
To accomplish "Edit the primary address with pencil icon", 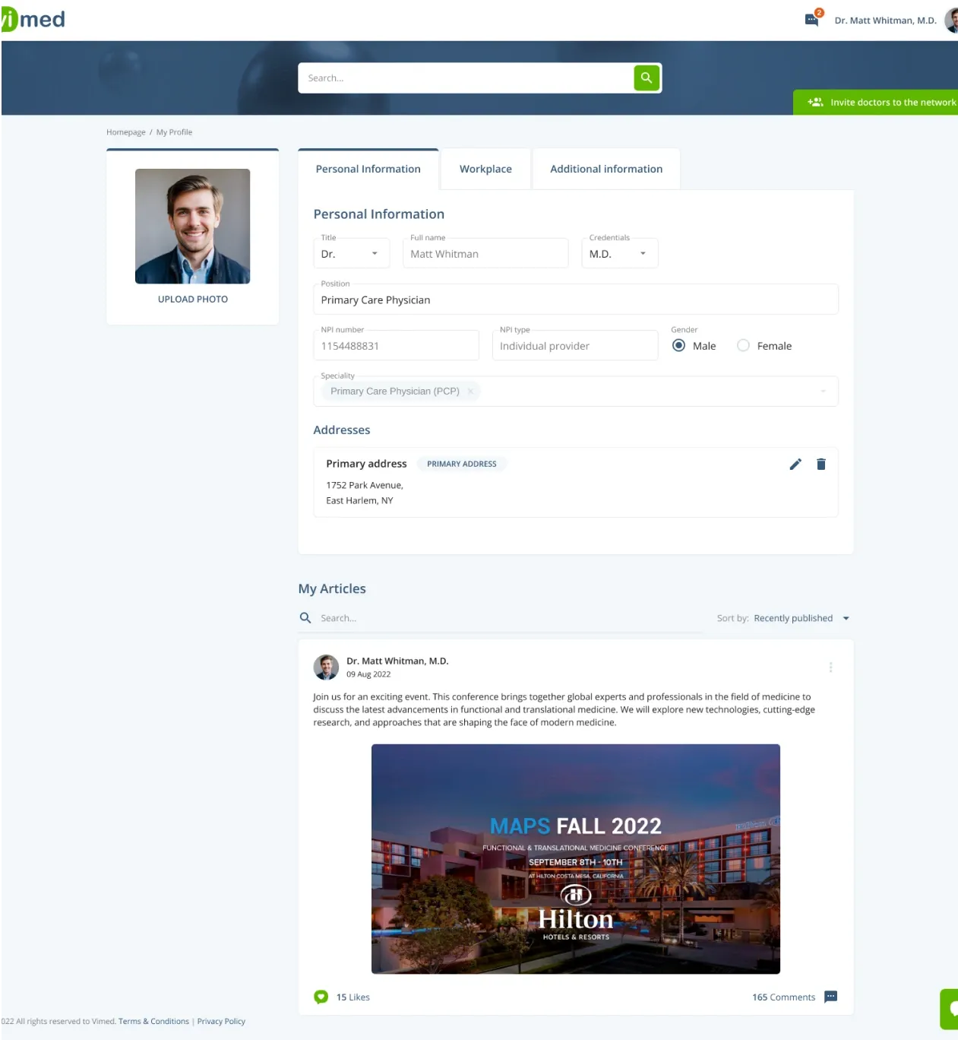I will pos(795,464).
